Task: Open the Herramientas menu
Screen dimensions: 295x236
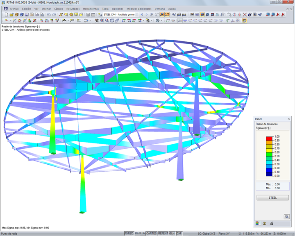Action: pyautogui.click(x=91, y=9)
